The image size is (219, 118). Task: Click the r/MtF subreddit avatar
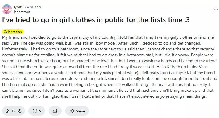7,9
